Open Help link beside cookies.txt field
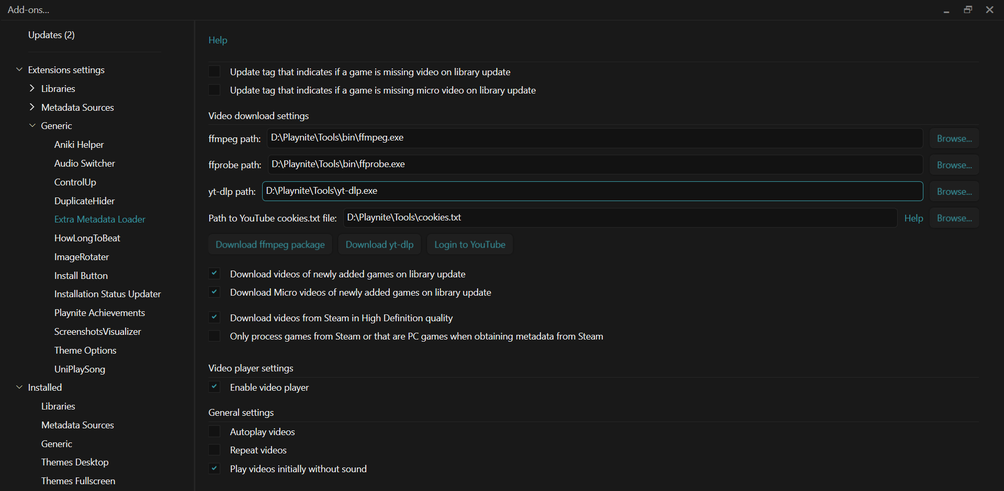Viewport: 1004px width, 491px height. coord(913,218)
